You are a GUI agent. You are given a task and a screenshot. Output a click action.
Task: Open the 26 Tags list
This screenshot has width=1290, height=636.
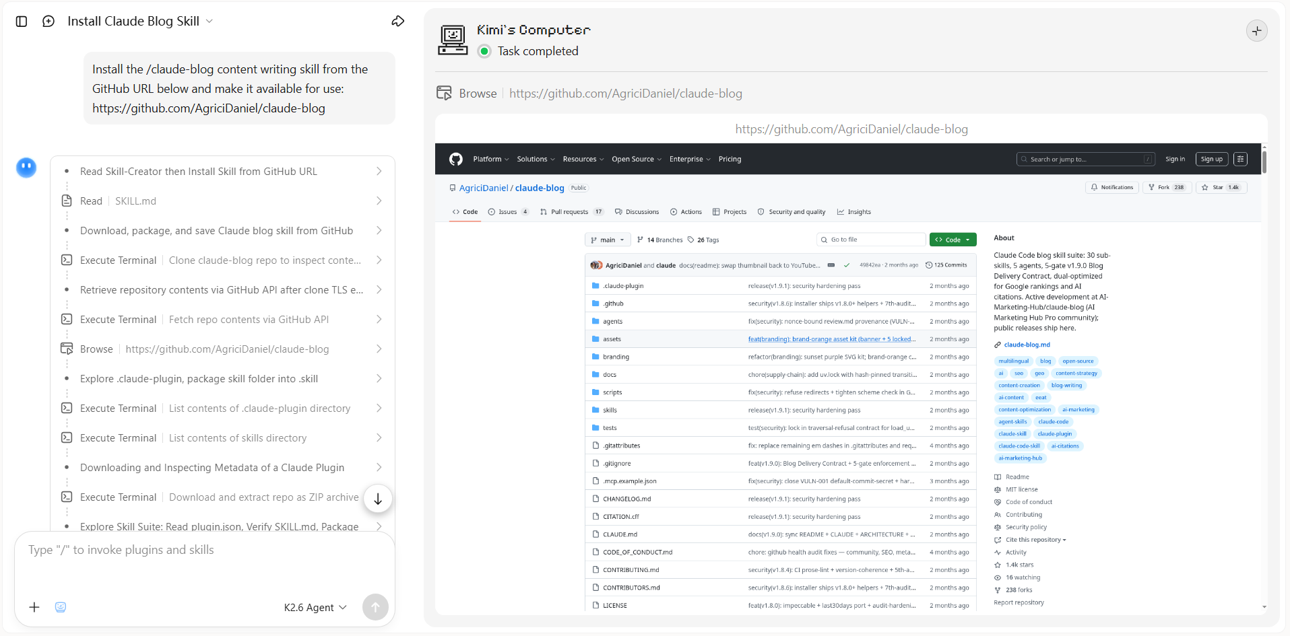(x=703, y=240)
